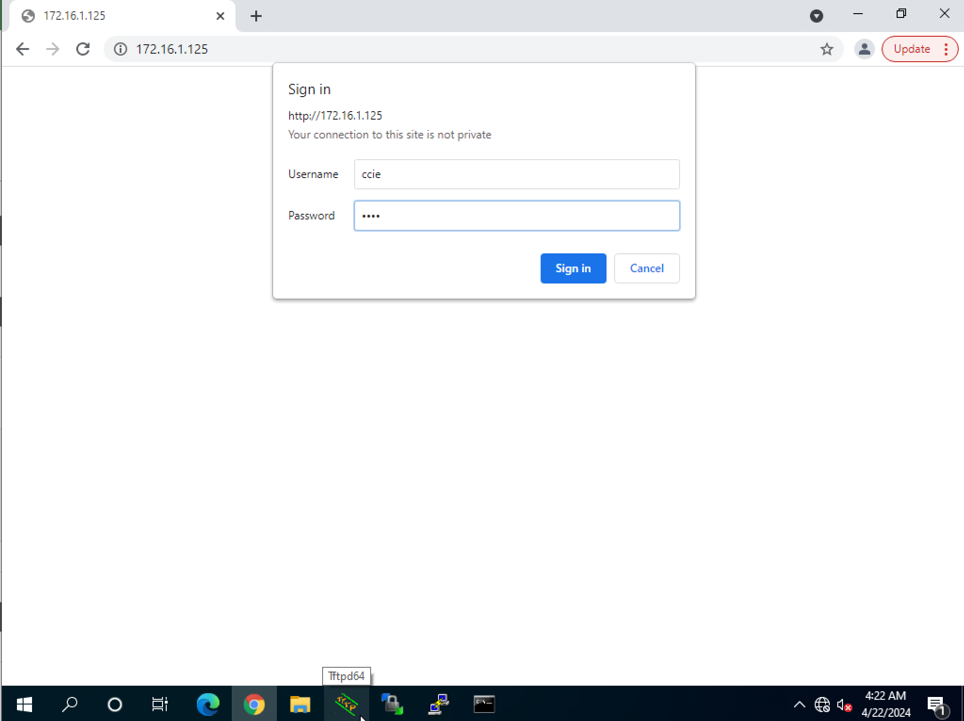This screenshot has height=721, width=964.
Task: Open Tftpd64 from the taskbar
Action: (x=347, y=704)
